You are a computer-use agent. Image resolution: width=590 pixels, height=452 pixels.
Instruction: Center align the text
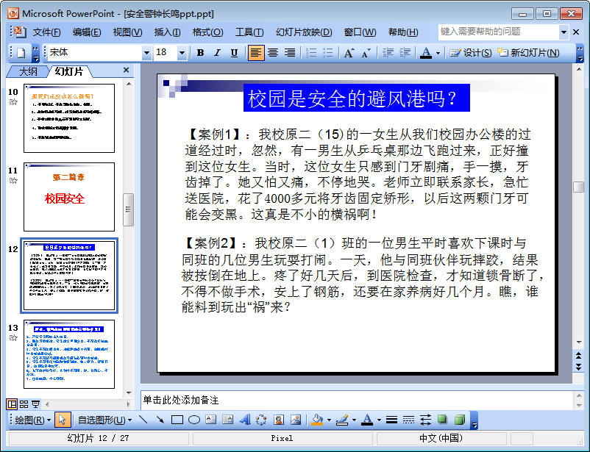tap(273, 53)
